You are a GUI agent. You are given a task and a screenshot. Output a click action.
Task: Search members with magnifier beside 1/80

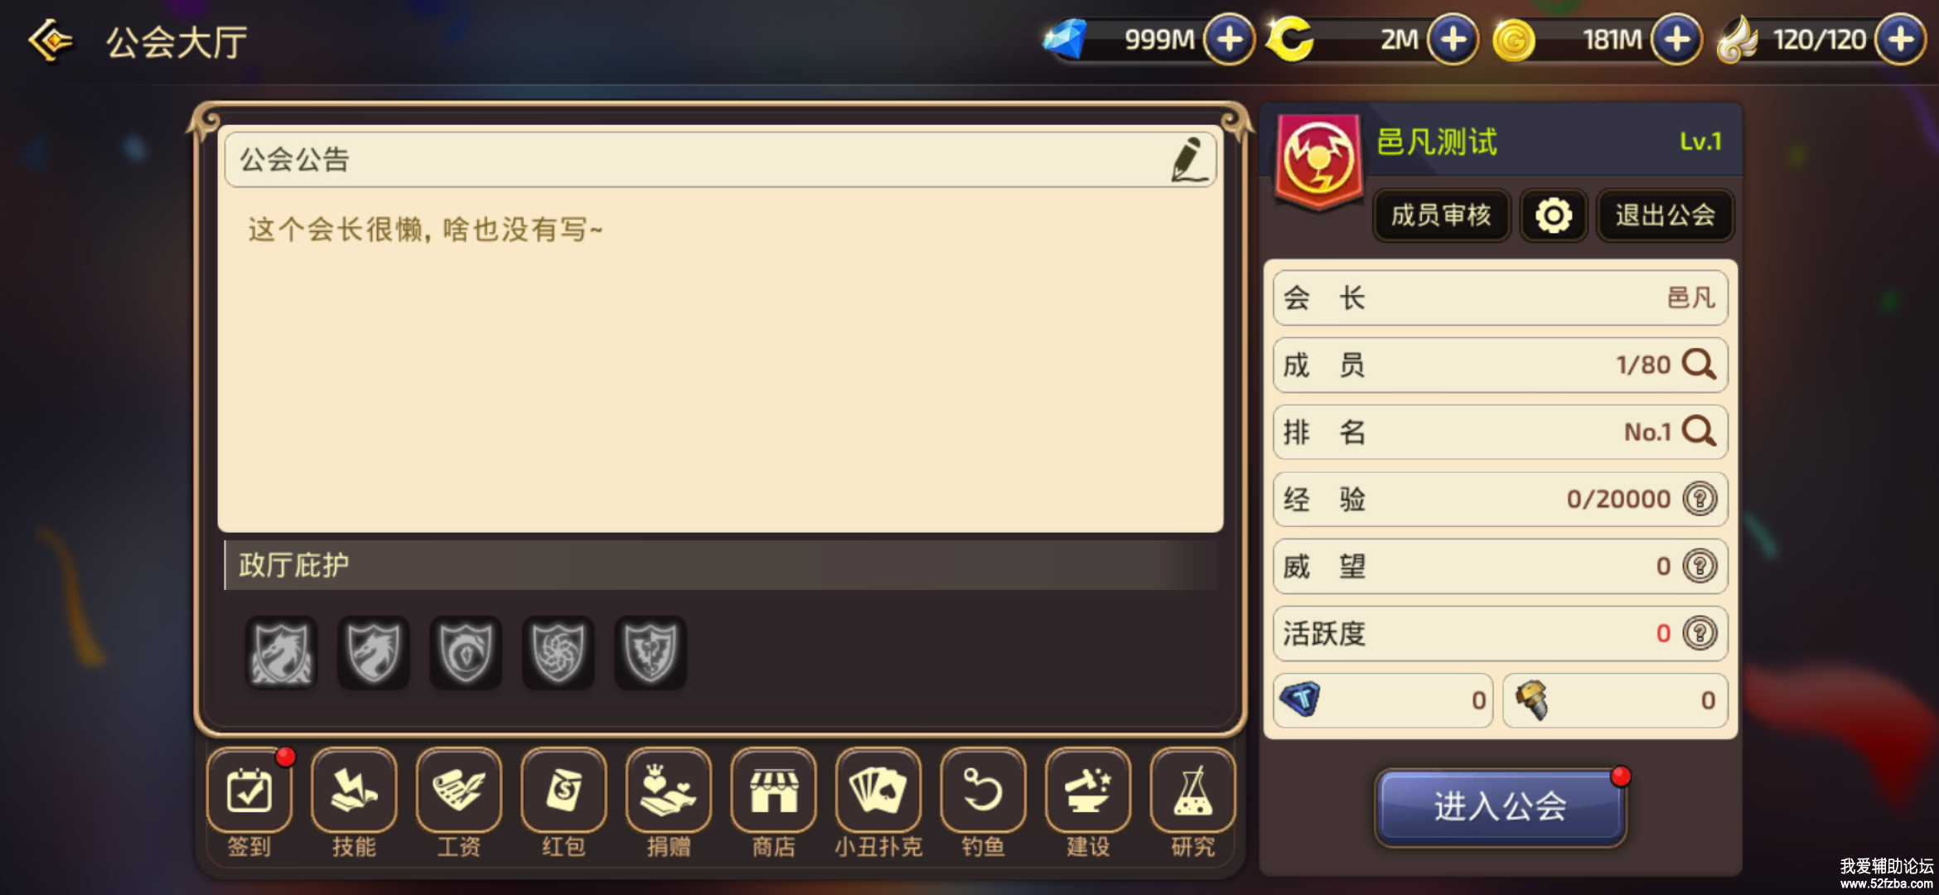[x=1699, y=365]
